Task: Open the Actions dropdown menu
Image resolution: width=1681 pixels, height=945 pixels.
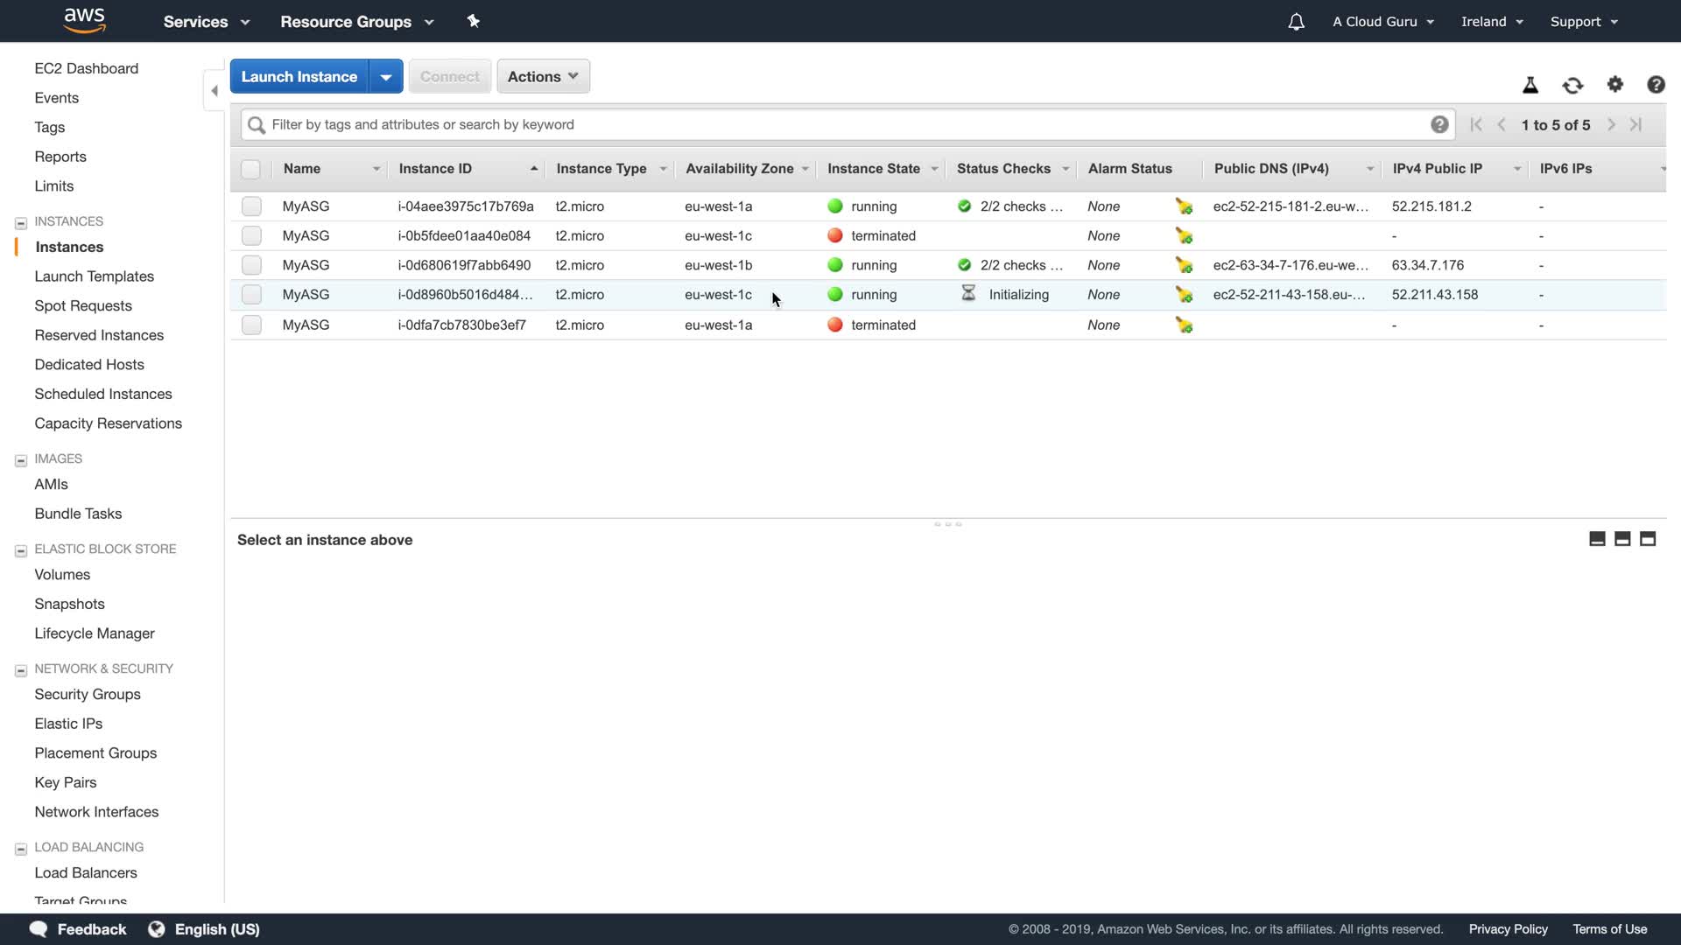Action: (x=543, y=76)
